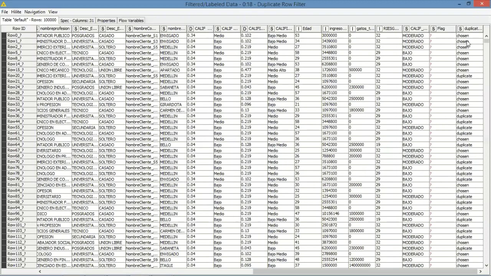Image resolution: width=491 pixels, height=276 pixels.
Task: Click the 10156146 income cell
Action: click(334, 214)
